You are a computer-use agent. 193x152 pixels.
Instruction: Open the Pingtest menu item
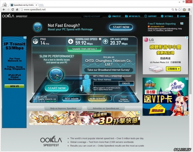[x=115, y=16]
